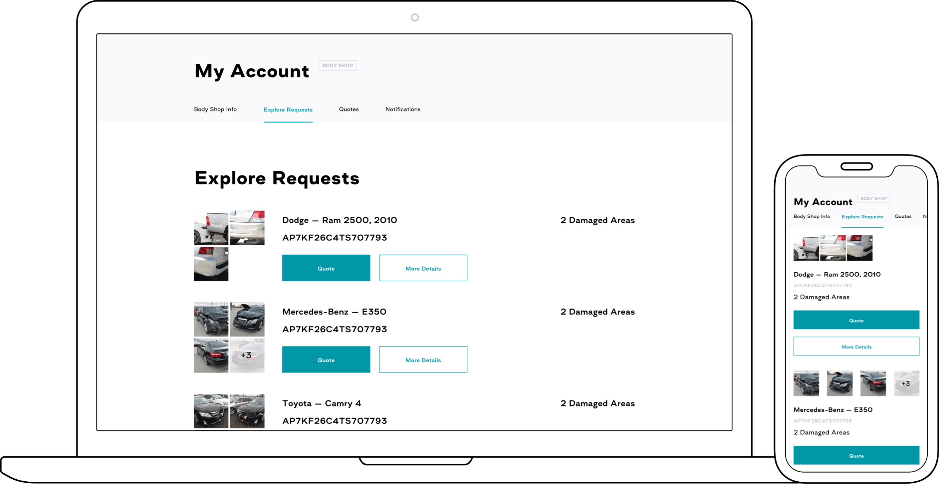The width and height of the screenshot is (939, 484).
Task: Click the BODY SHOP badge beside My Account
Action: coord(338,65)
